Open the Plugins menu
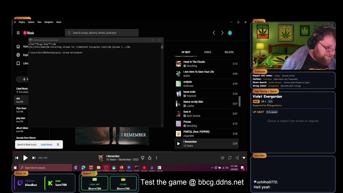 (22, 22)
